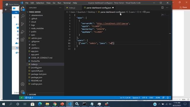This screenshot has height=107, width=190.
Task: Open Microsoft Store from taskbar
Action: tap(32, 104)
